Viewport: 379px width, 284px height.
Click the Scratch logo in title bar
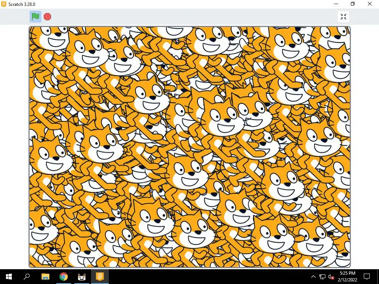4,4
